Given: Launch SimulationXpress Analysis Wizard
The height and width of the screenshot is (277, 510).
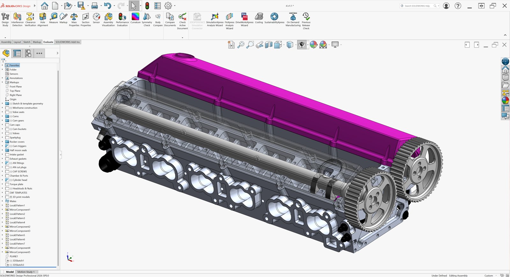Looking at the screenshot, I should tap(215, 20).
